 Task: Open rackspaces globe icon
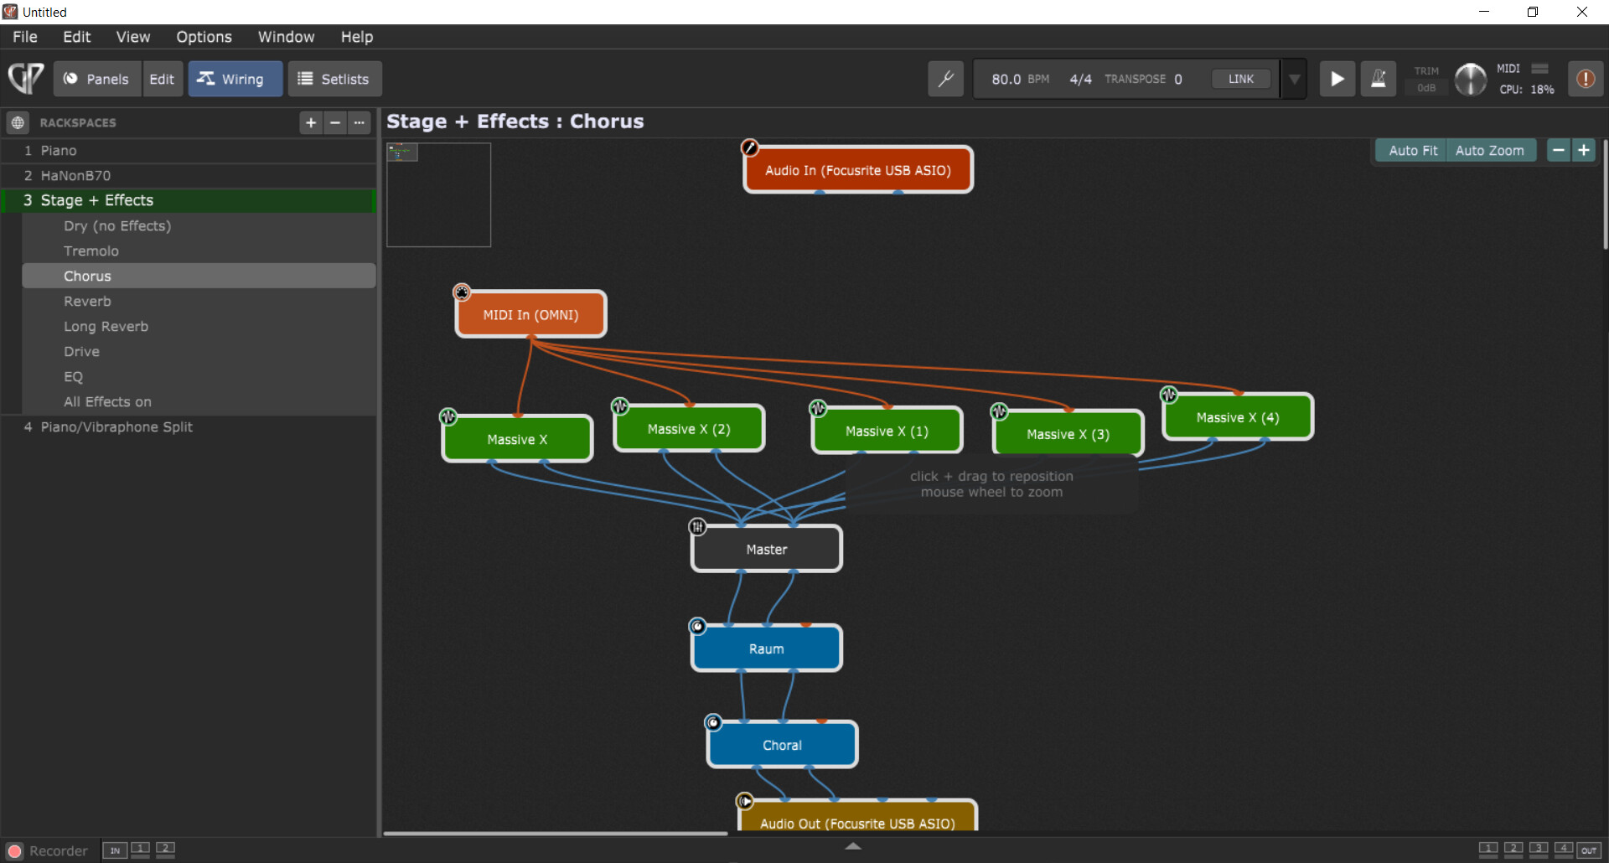click(x=18, y=122)
